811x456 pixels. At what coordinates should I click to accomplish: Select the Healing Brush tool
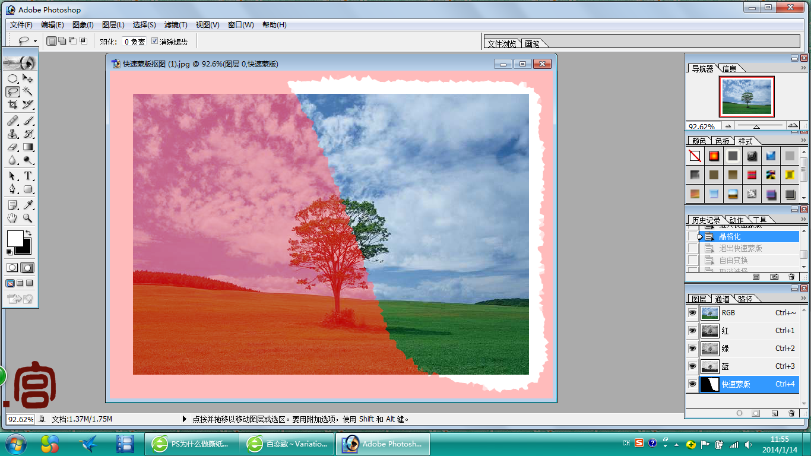click(x=12, y=121)
